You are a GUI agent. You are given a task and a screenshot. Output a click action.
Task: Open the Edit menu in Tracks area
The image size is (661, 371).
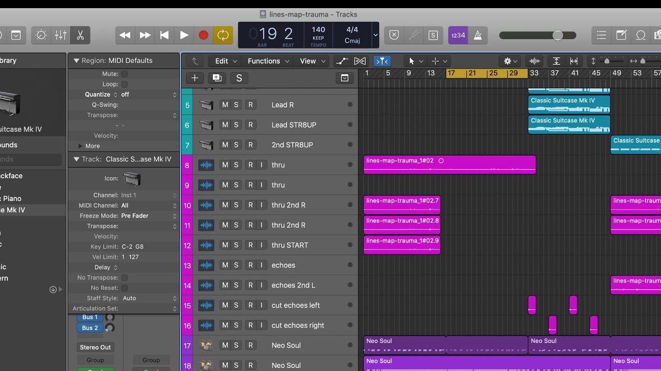226,61
